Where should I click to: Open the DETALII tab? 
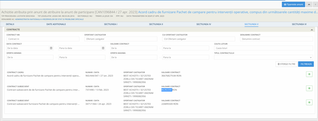tap(10, 24)
